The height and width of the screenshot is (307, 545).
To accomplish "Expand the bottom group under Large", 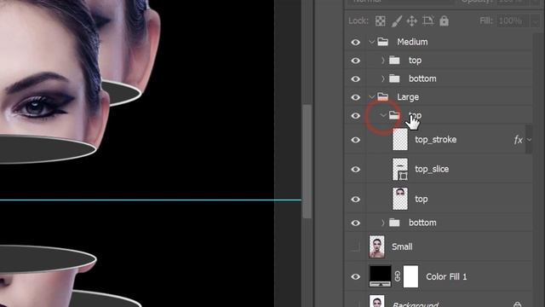I will pos(383,223).
